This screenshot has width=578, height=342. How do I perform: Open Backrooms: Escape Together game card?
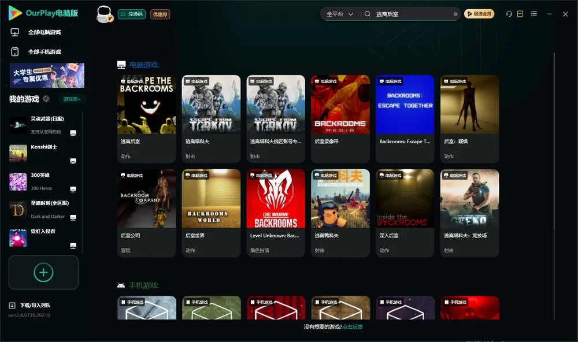[x=405, y=119]
